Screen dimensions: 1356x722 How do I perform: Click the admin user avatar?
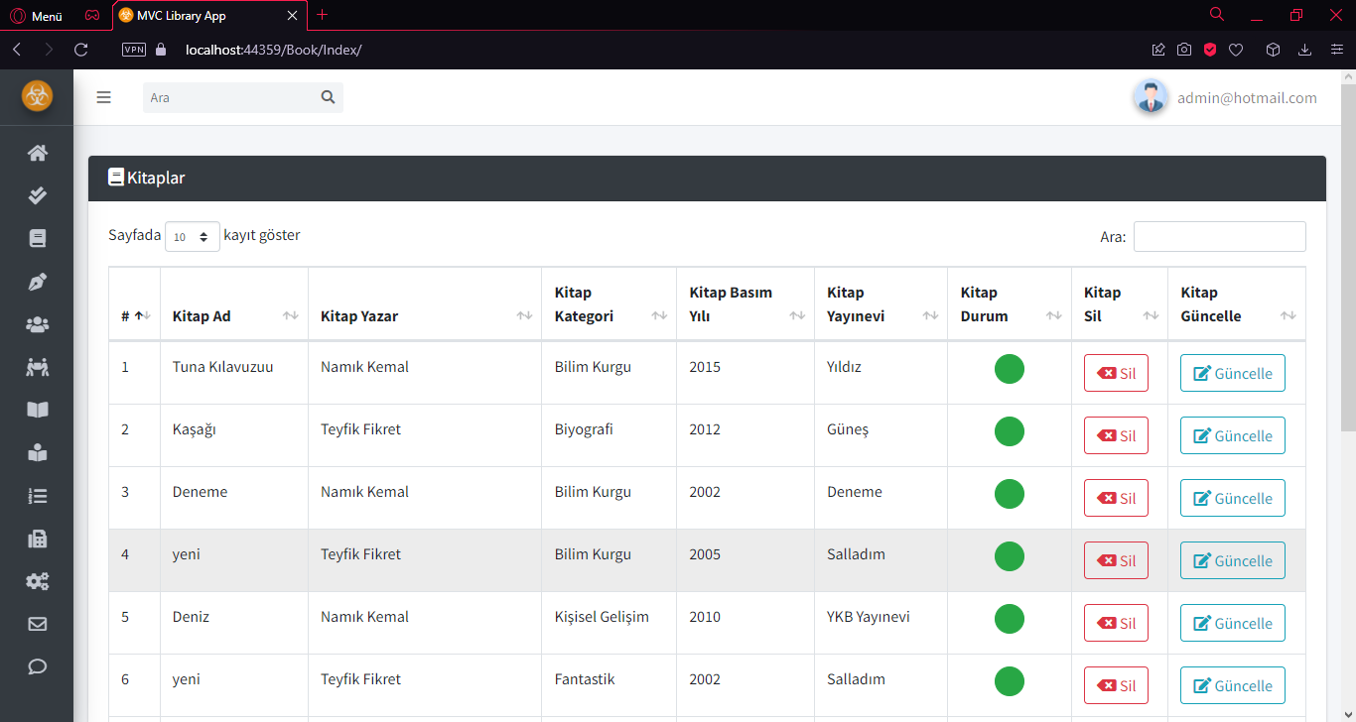tap(1150, 97)
